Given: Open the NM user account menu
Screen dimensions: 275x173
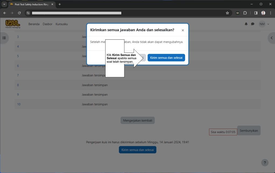Looking at the screenshot, I should coord(264,24).
